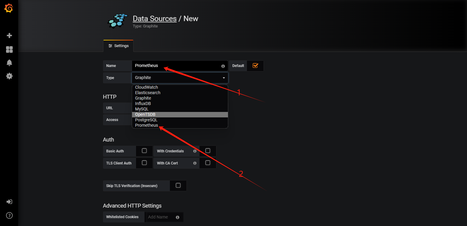
Task: Select Elasticsearch from the type list
Action: coord(180,93)
